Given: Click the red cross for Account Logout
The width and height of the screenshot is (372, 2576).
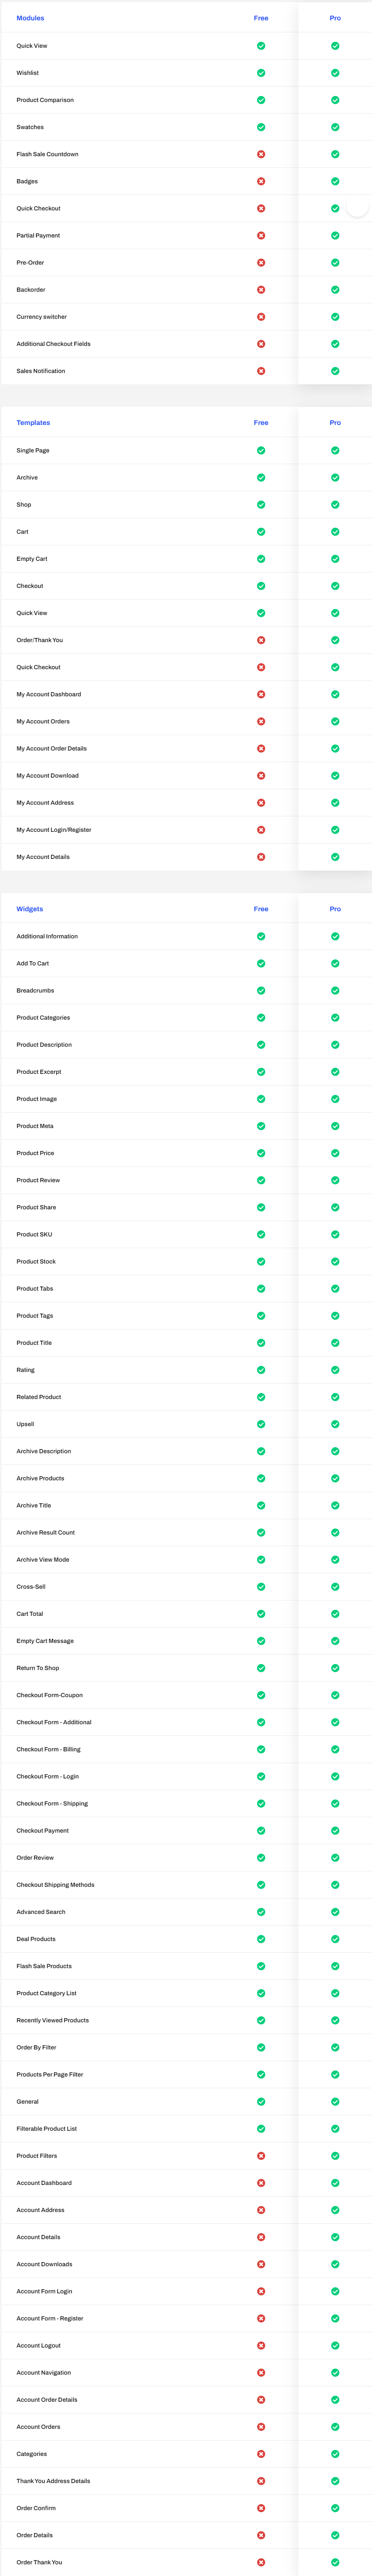Looking at the screenshot, I should (261, 2345).
